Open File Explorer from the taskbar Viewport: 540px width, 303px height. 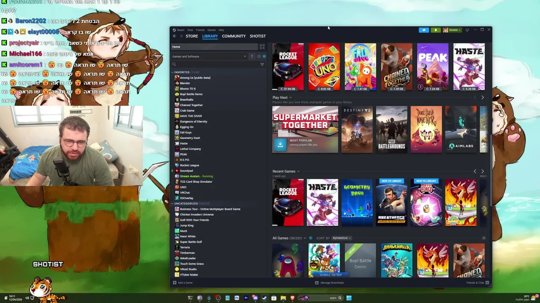pyautogui.click(x=283, y=298)
